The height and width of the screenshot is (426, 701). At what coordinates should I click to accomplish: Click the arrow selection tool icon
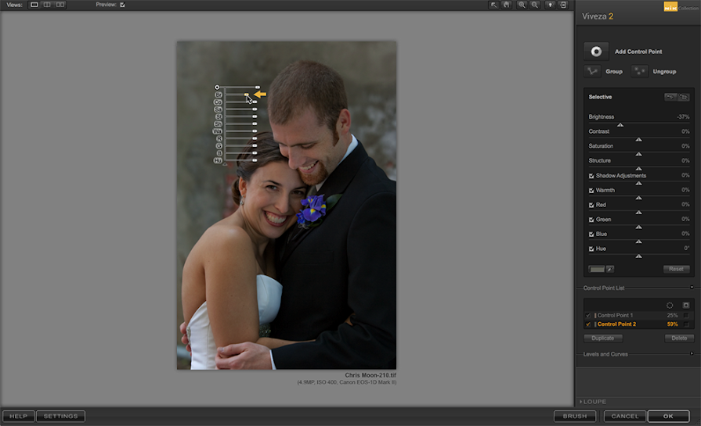[x=493, y=5]
